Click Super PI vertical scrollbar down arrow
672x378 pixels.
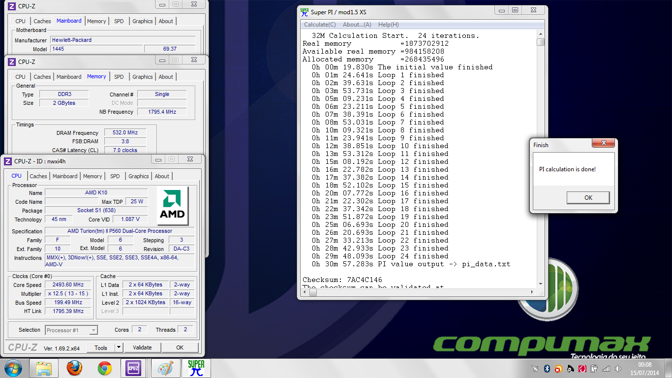(541, 283)
